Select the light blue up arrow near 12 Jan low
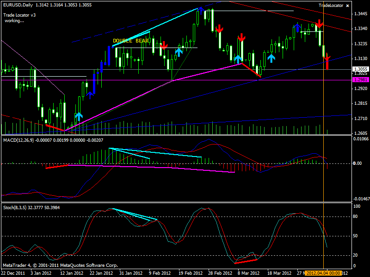Screen dimensions: 370x277 pyautogui.click(x=79, y=117)
